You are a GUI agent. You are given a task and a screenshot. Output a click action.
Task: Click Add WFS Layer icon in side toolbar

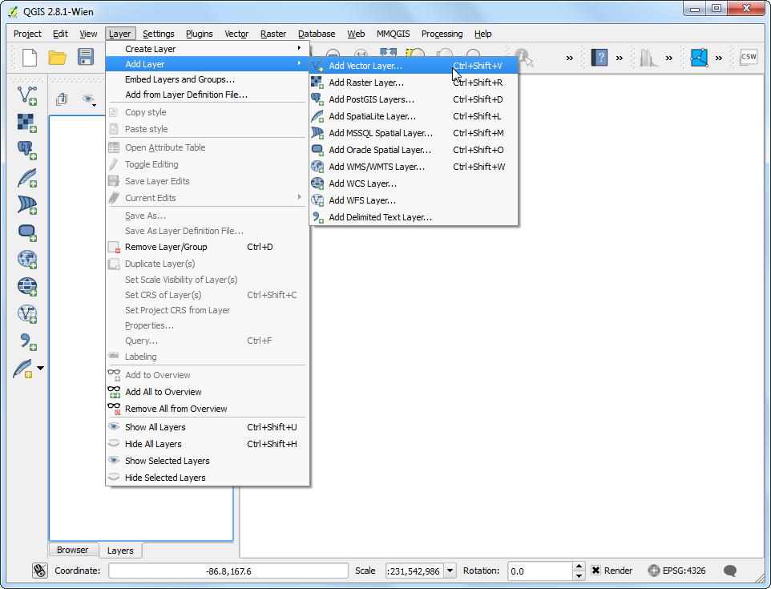pos(27,313)
